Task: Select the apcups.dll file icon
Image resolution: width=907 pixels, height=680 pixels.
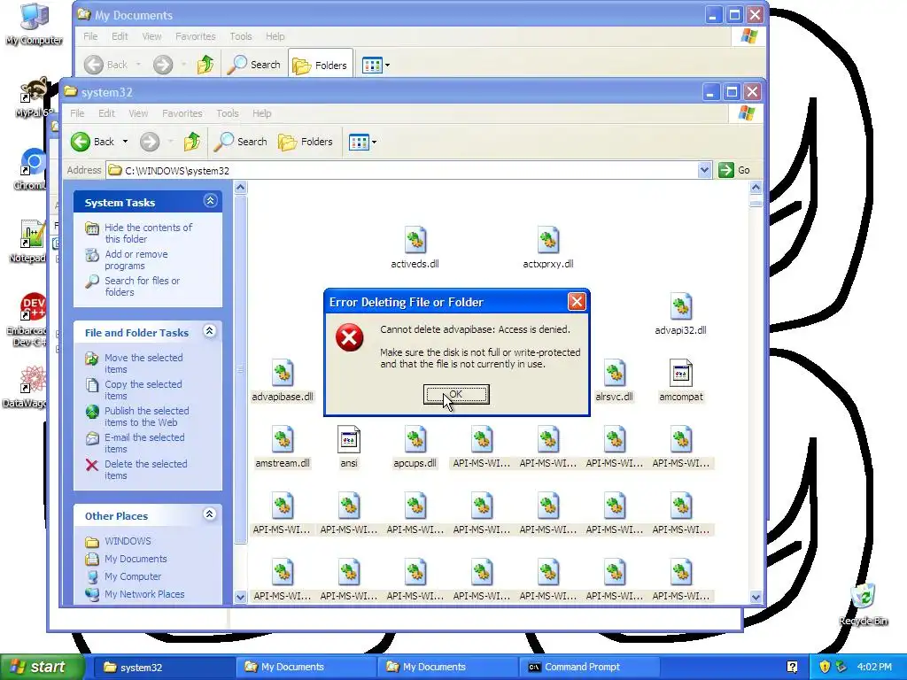Action: point(415,439)
